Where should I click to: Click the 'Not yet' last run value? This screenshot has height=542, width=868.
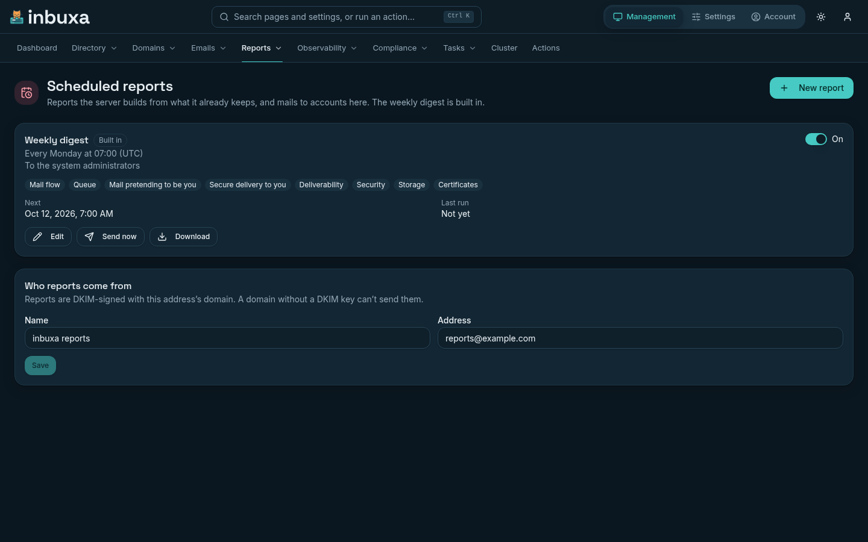[456, 214]
